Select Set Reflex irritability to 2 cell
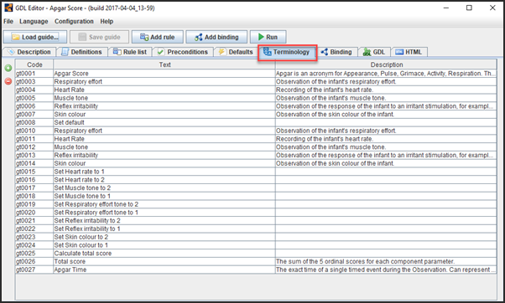505x303 pixels. [x=164, y=221]
